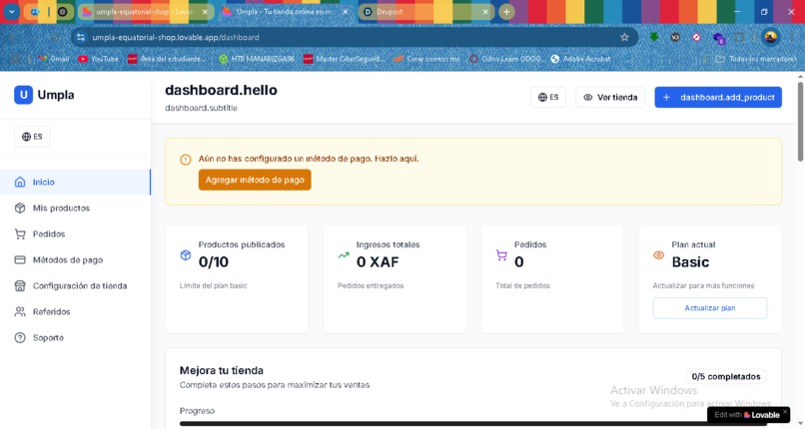Image resolution: width=805 pixels, height=429 pixels.
Task: Open the Adobe Acrobat bookmark
Action: [x=580, y=59]
